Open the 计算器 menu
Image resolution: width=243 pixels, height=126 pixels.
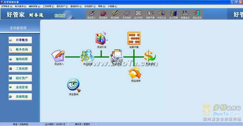[x=112, y=6]
